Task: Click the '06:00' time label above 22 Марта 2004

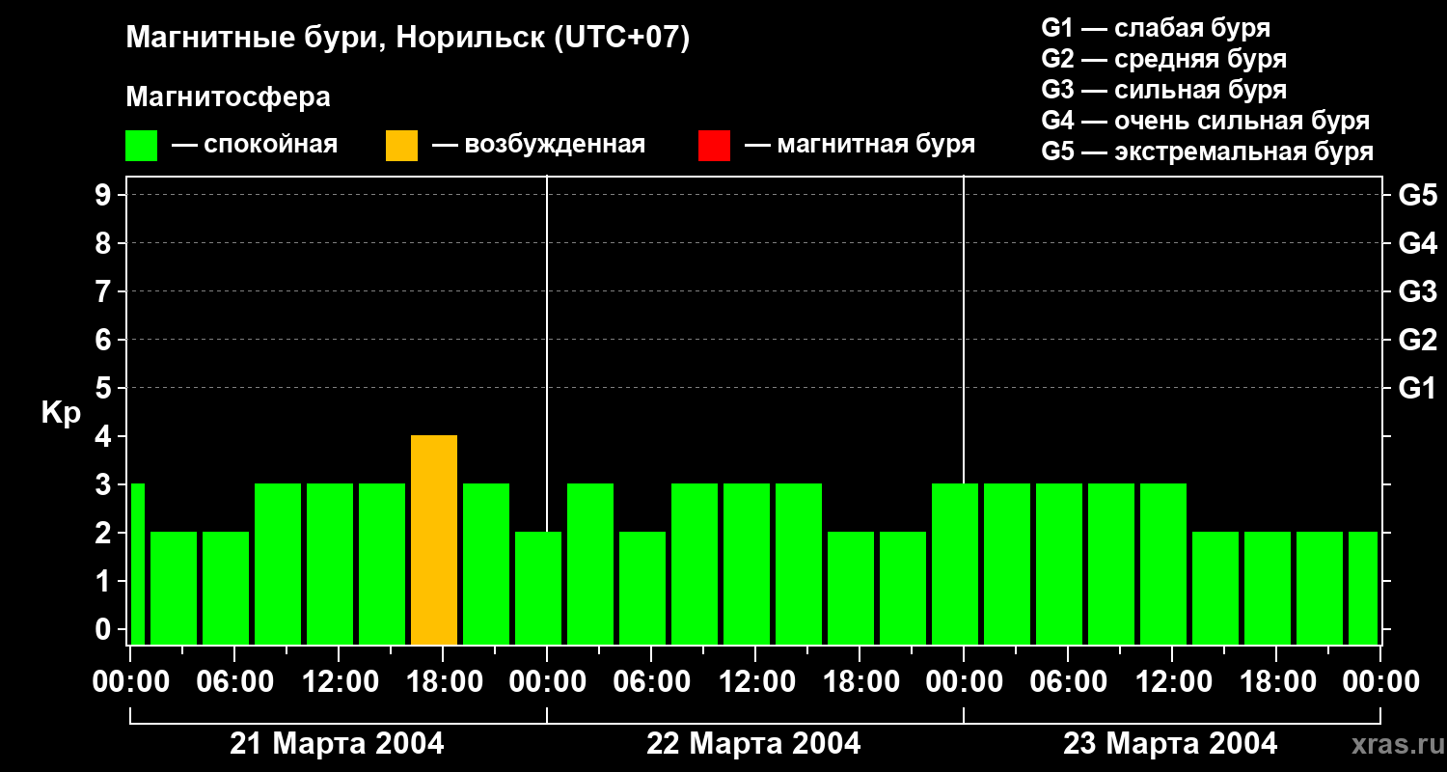Action: [x=651, y=682]
